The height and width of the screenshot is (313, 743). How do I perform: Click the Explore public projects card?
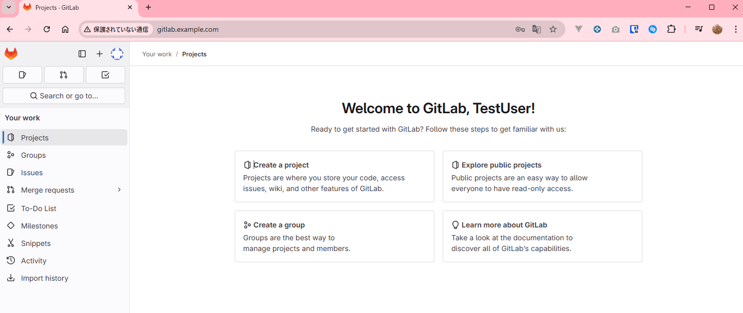tap(542, 176)
